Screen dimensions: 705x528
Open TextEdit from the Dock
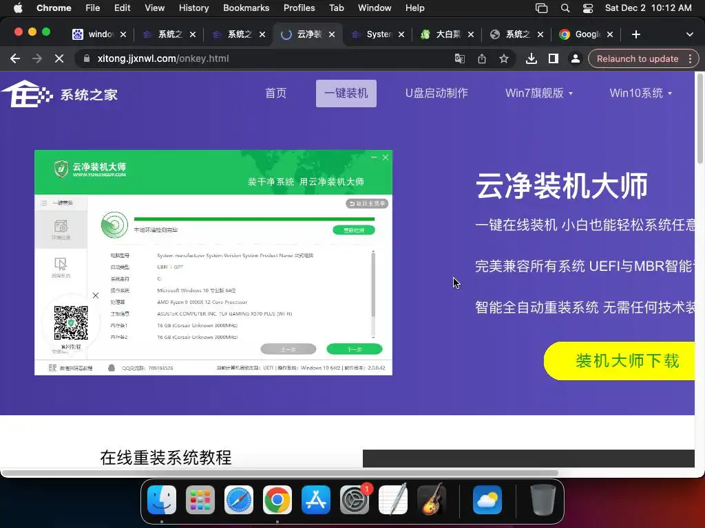393,500
